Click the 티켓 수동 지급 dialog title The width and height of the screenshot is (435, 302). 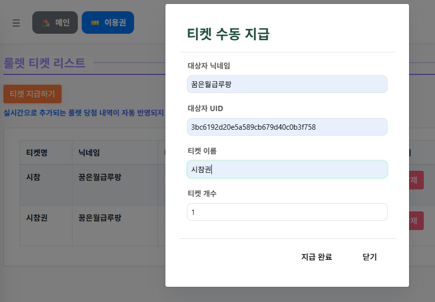pyautogui.click(x=229, y=34)
